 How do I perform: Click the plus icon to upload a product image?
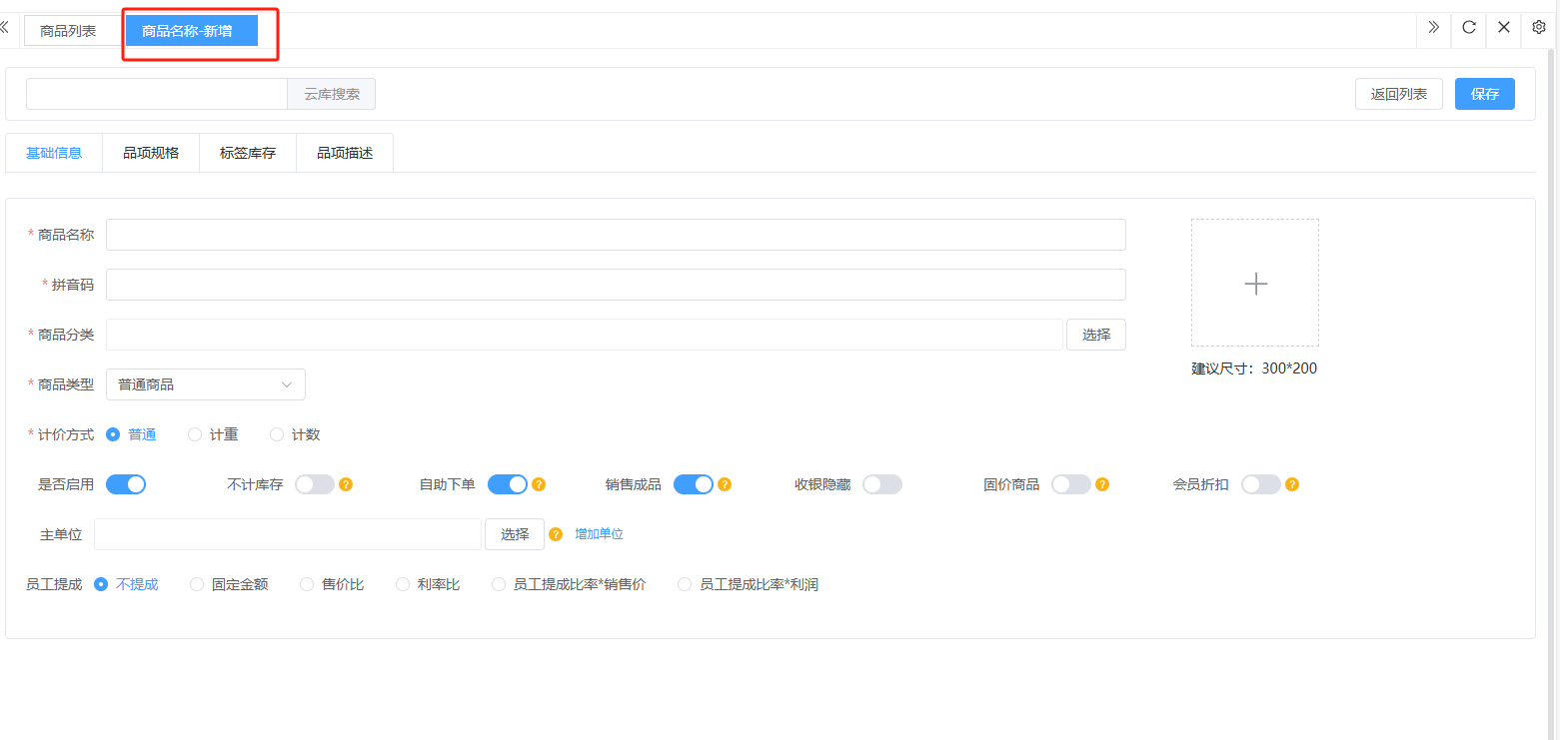[x=1255, y=284]
